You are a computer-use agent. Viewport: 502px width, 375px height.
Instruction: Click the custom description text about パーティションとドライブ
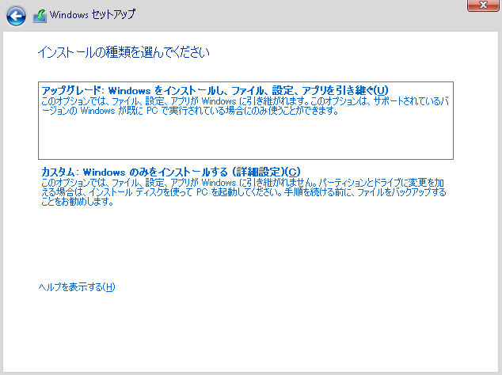pos(244,192)
